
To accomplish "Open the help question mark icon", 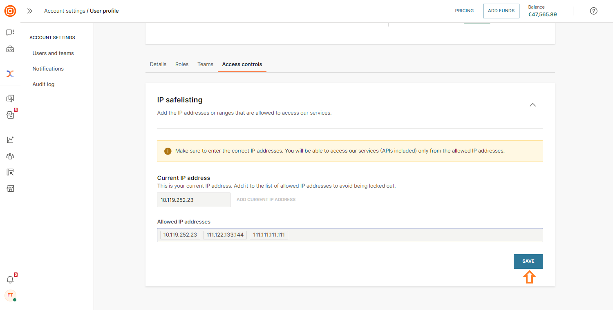I will pos(594,11).
